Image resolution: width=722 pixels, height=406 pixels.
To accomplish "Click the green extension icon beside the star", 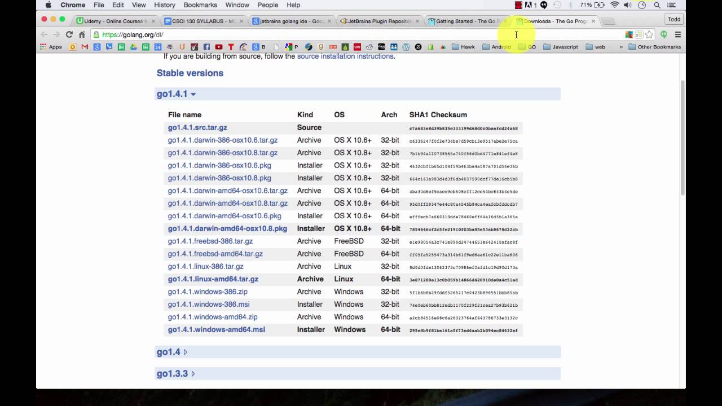I will point(664,34).
